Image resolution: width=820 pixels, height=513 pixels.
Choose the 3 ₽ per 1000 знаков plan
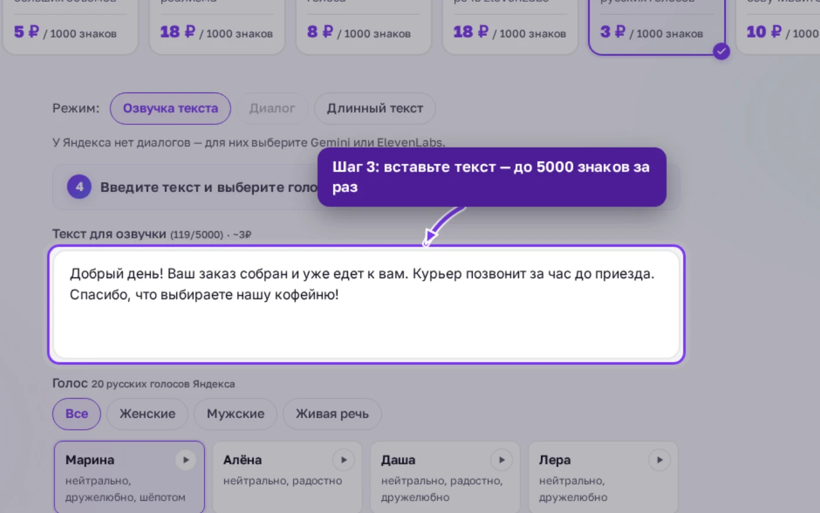pos(657,27)
